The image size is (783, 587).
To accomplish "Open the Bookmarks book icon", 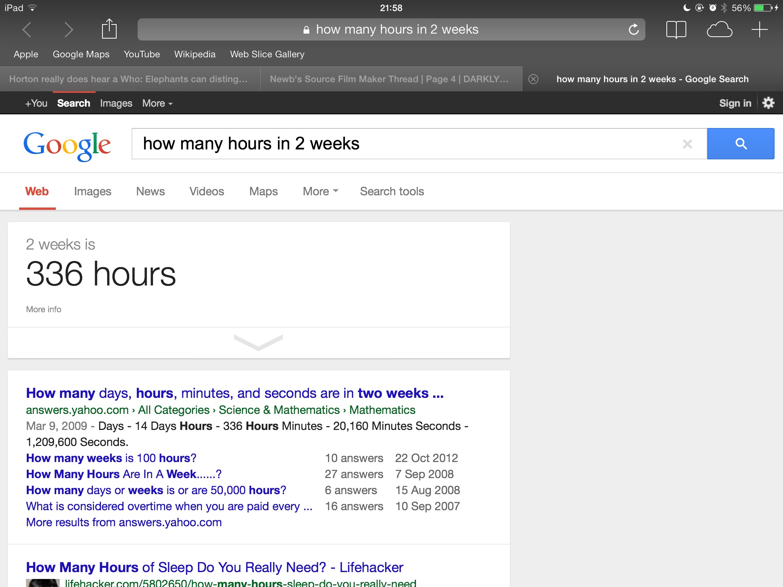I will (676, 29).
